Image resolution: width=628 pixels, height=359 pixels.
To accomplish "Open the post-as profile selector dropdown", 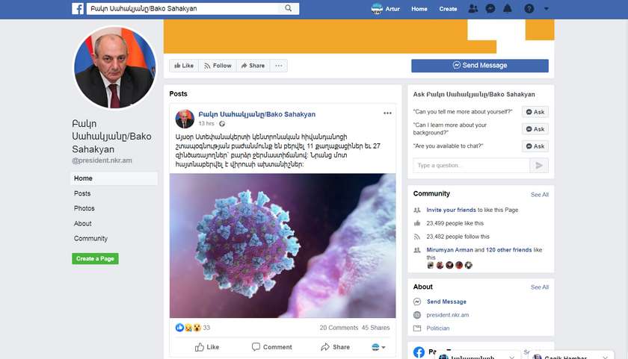I will [x=379, y=347].
